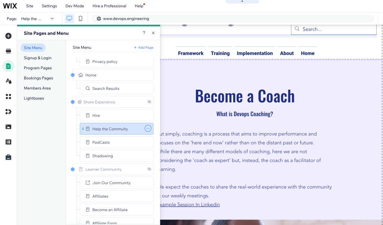Click Implementation in the site navigation
This screenshot has width=383, height=225.
point(255,53)
